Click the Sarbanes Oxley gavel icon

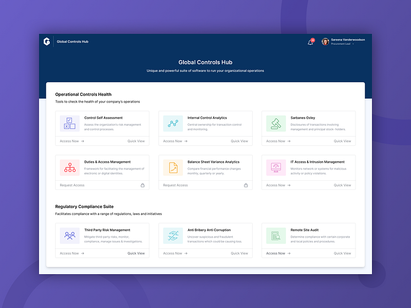pos(276,123)
